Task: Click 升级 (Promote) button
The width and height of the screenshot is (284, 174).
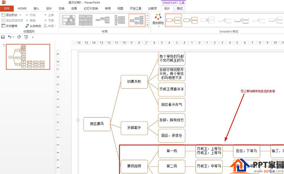Action: coord(31,15)
